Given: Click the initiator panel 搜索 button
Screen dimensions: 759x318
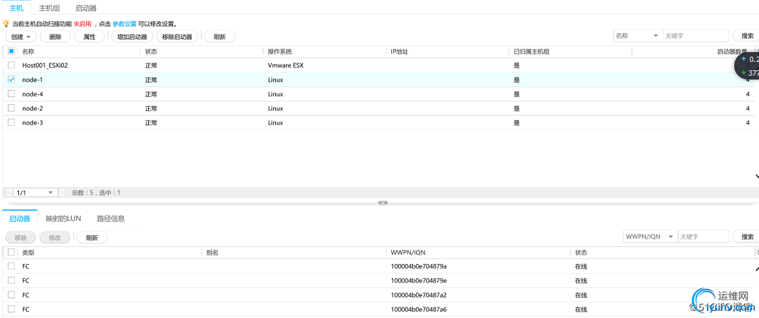Looking at the screenshot, I should 747,237.
